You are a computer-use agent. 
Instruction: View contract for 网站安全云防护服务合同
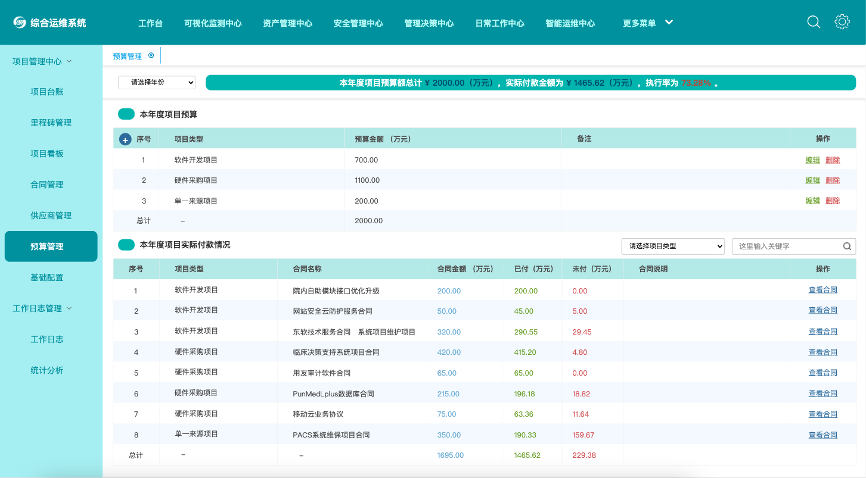pos(823,310)
